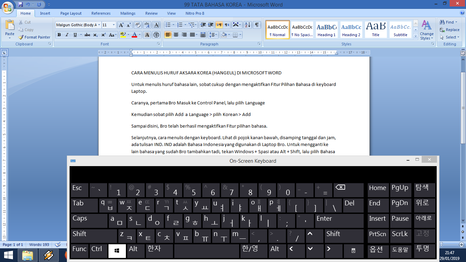
Task: Activate the Format Painter
Action: (34, 37)
